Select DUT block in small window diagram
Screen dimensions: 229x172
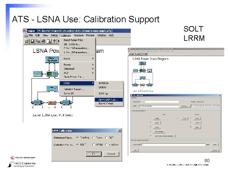(x=142, y=84)
